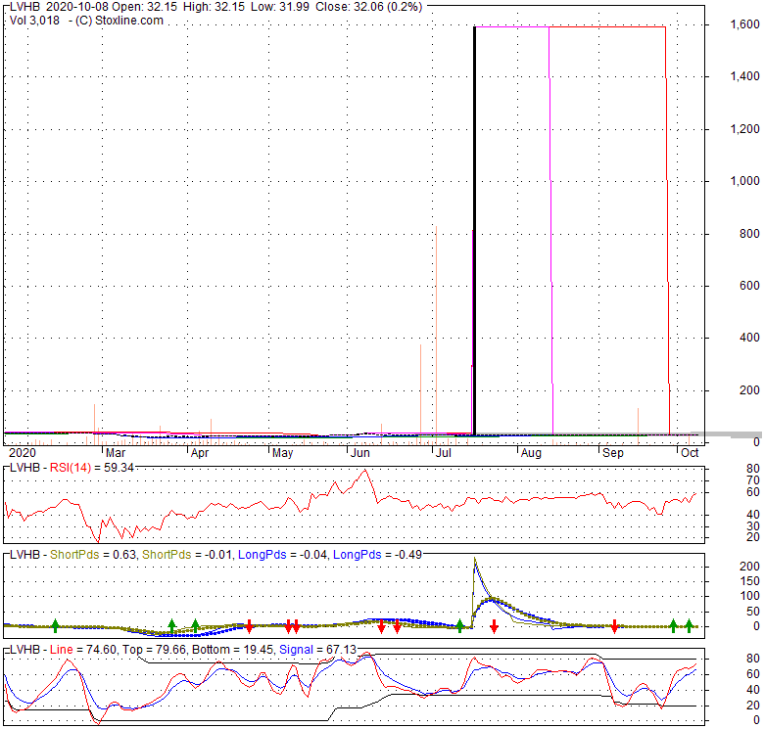Click the 'Close: 32.06 (0.2%)' value
Viewport: 764px width, 729px height.
[369, 7]
